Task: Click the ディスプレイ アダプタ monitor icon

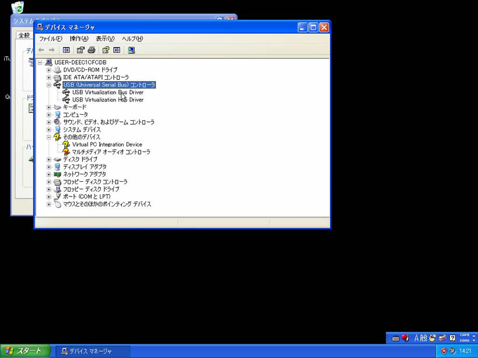Action: point(57,167)
